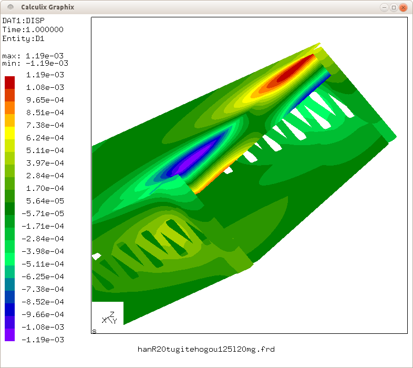
Task: Click the legend value 1.08e-03
Action: [45, 87]
